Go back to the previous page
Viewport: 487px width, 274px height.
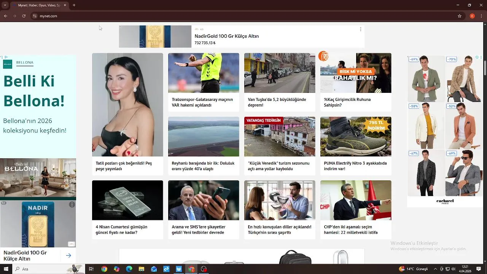click(5, 16)
